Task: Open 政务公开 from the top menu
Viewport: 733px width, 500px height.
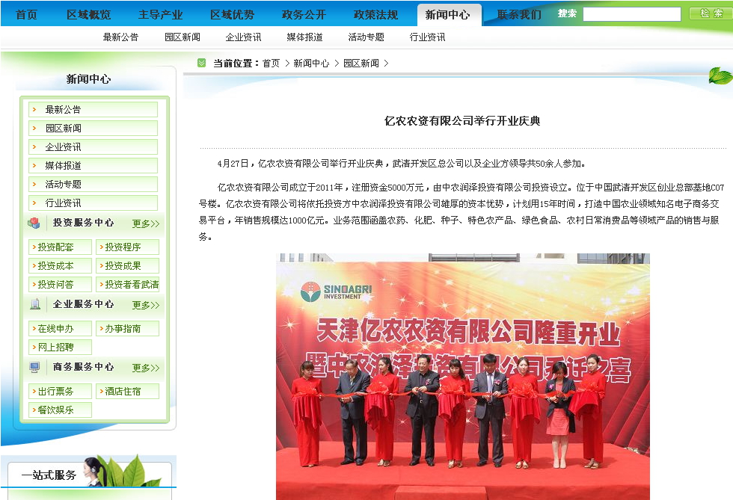Action: click(304, 15)
